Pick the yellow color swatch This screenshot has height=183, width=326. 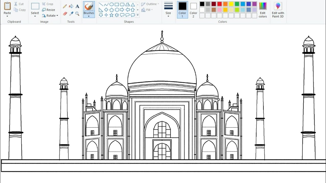pyautogui.click(x=231, y=4)
